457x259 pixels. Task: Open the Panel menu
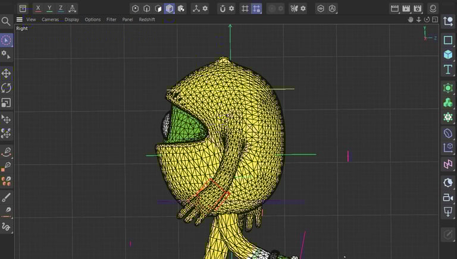[x=127, y=20]
